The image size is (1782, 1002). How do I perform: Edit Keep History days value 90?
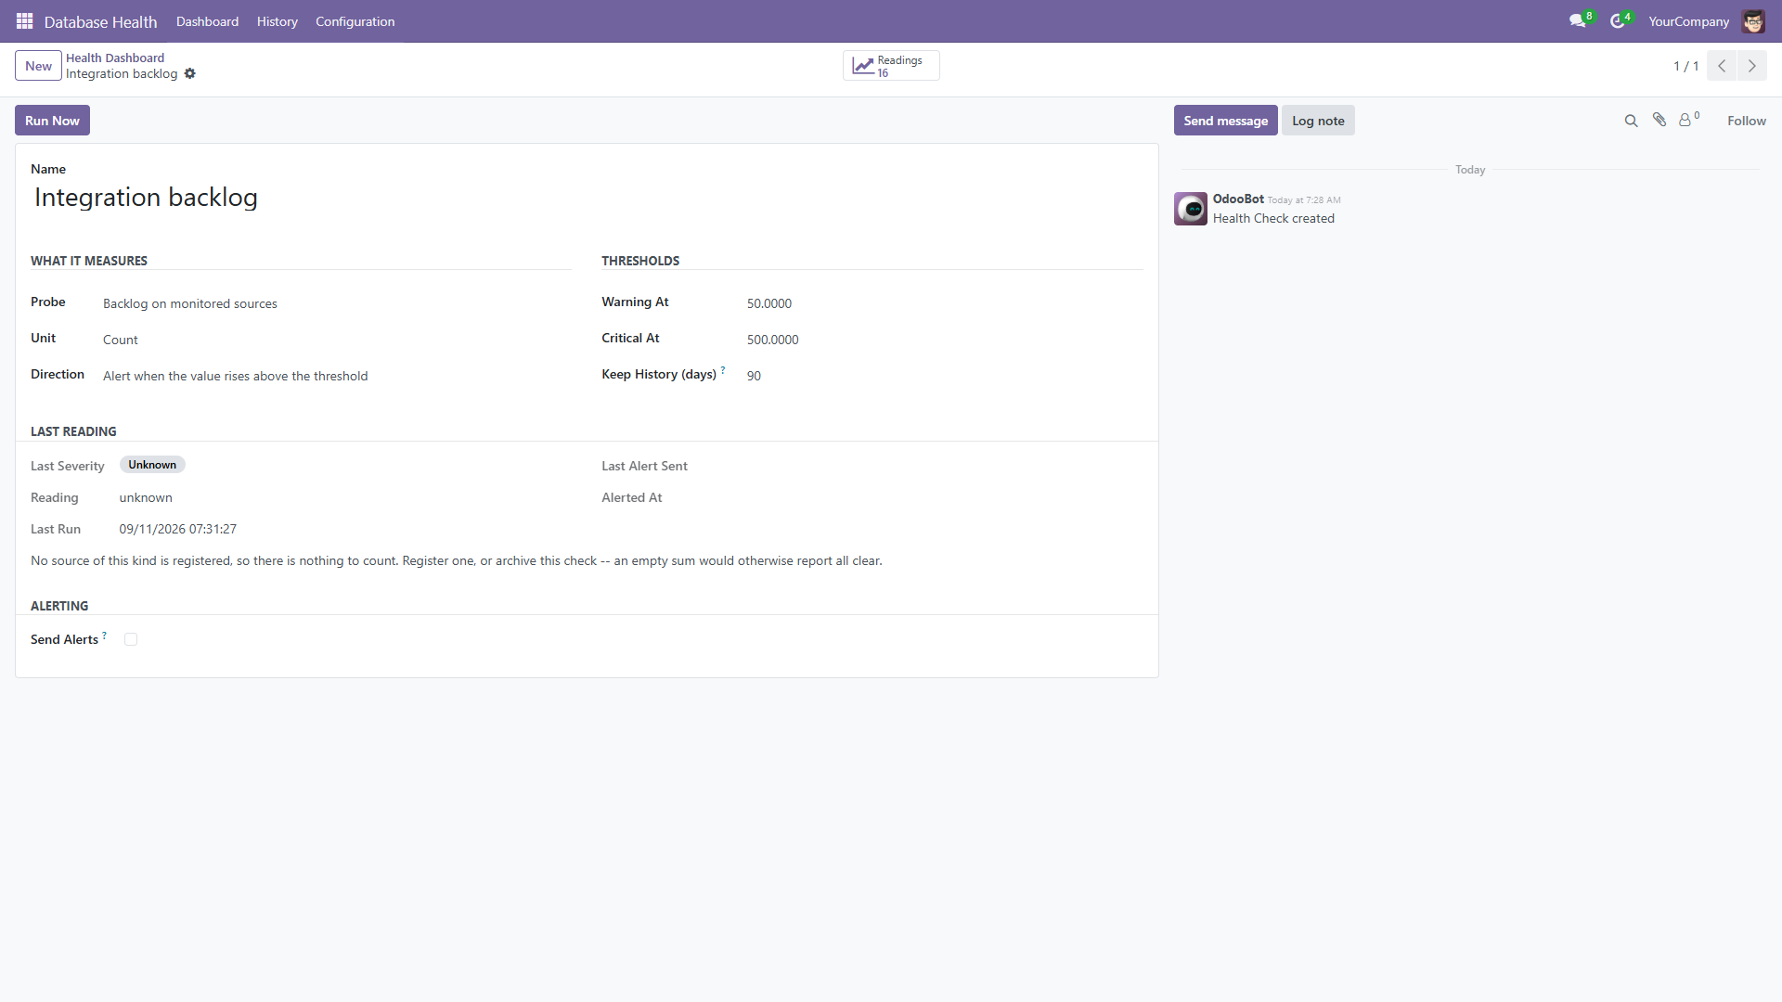tap(944, 376)
